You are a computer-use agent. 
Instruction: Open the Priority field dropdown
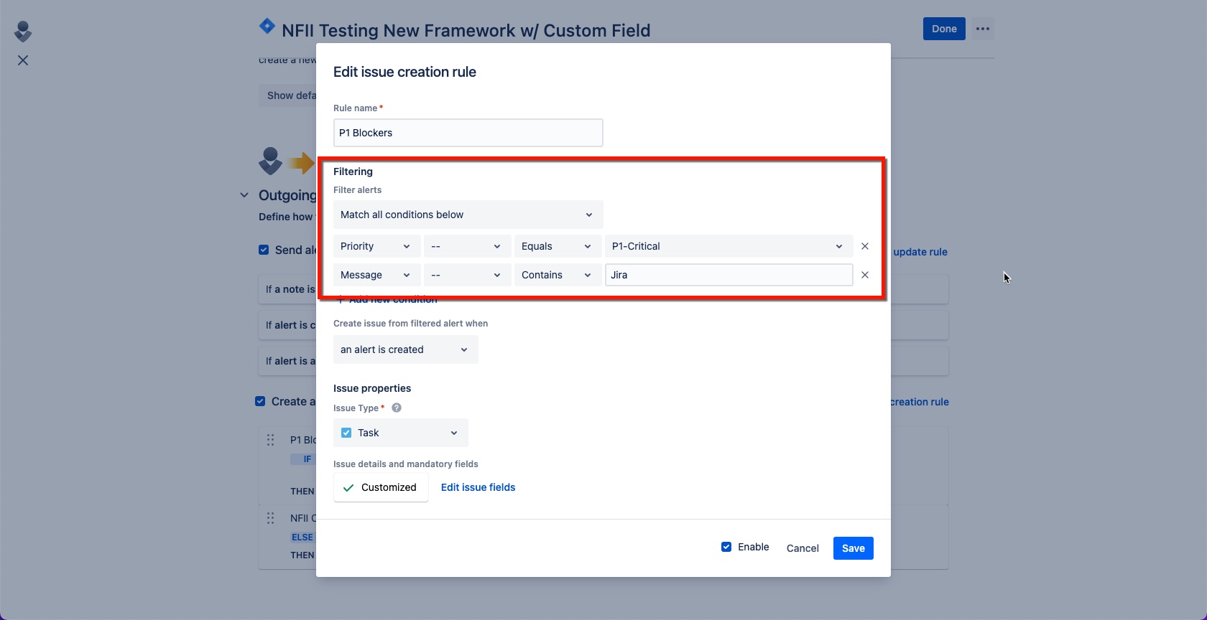[x=377, y=246]
